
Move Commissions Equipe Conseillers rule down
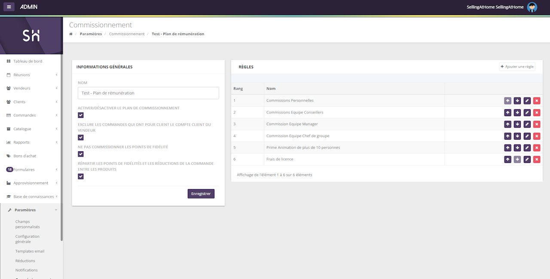point(517,113)
